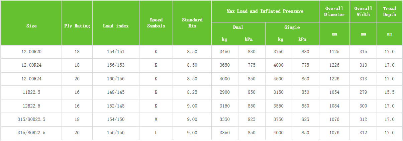The height and width of the screenshot is (141, 403).
Task: Click the Dual sub-header
Action: click(x=238, y=27)
